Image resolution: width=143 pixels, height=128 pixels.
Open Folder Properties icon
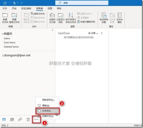point(119,18)
